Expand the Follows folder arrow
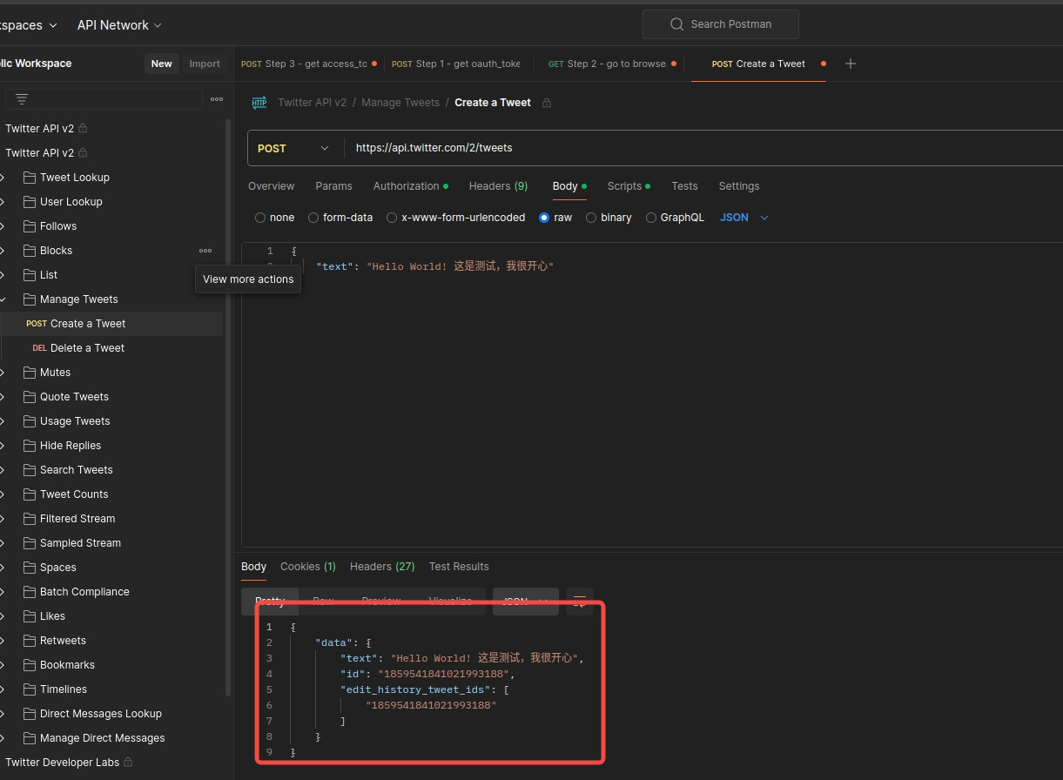 point(3,226)
